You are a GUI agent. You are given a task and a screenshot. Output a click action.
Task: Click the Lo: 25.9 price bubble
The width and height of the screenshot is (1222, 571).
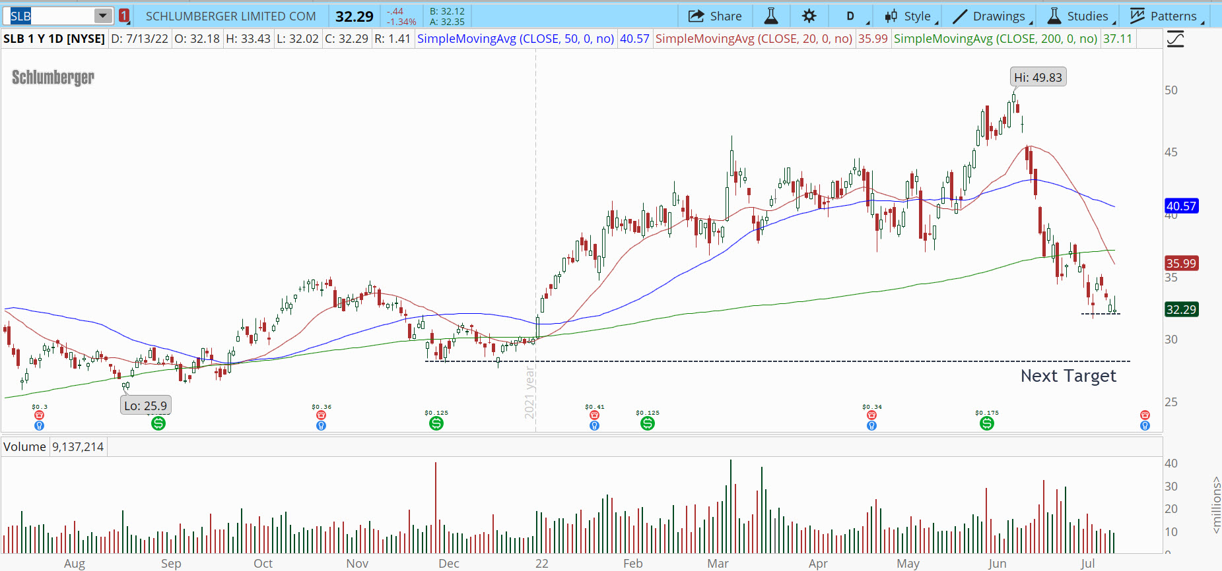(146, 406)
